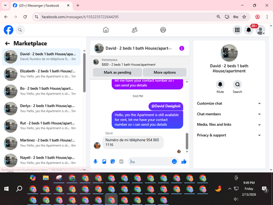Open the Chrome profile icon
Screen dimensions: 273x205
point(258,17)
